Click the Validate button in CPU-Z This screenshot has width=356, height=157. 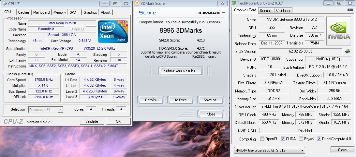point(92,121)
